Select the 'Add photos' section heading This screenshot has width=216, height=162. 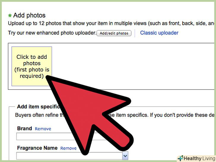click(29, 15)
